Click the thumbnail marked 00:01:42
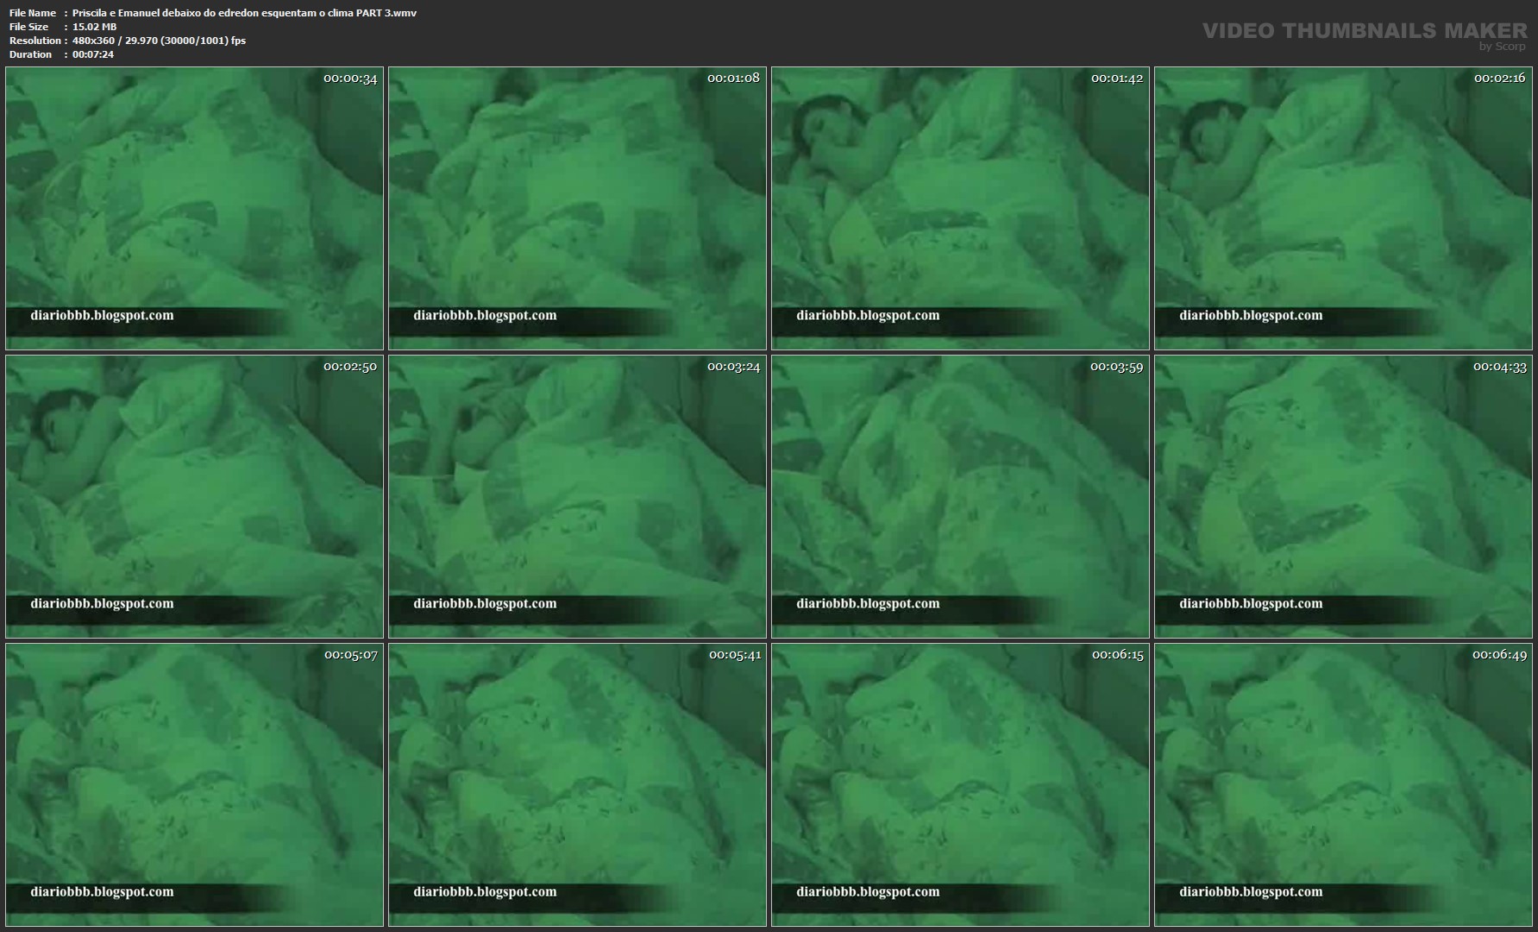Viewport: 1538px width, 932px height. pos(960,207)
